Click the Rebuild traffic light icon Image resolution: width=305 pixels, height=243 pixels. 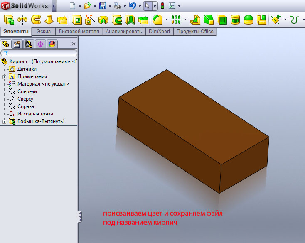pyautogui.click(x=162, y=6)
